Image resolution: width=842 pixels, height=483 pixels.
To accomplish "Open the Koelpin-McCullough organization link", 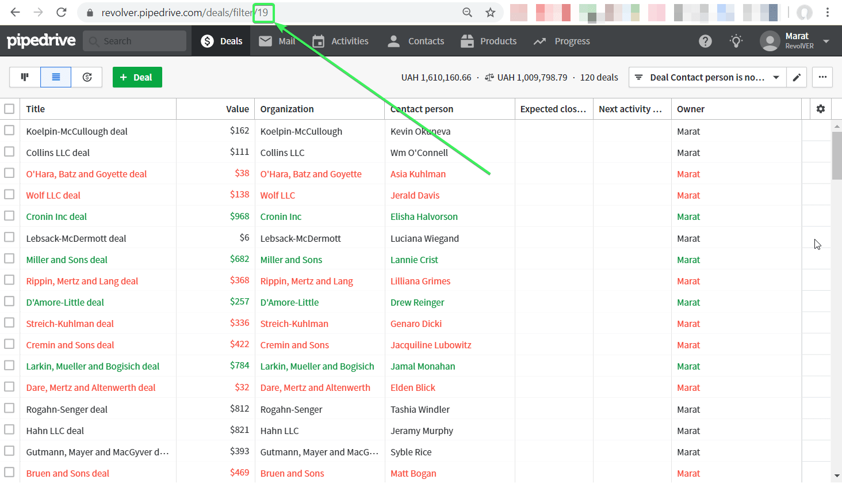I will coord(302,131).
